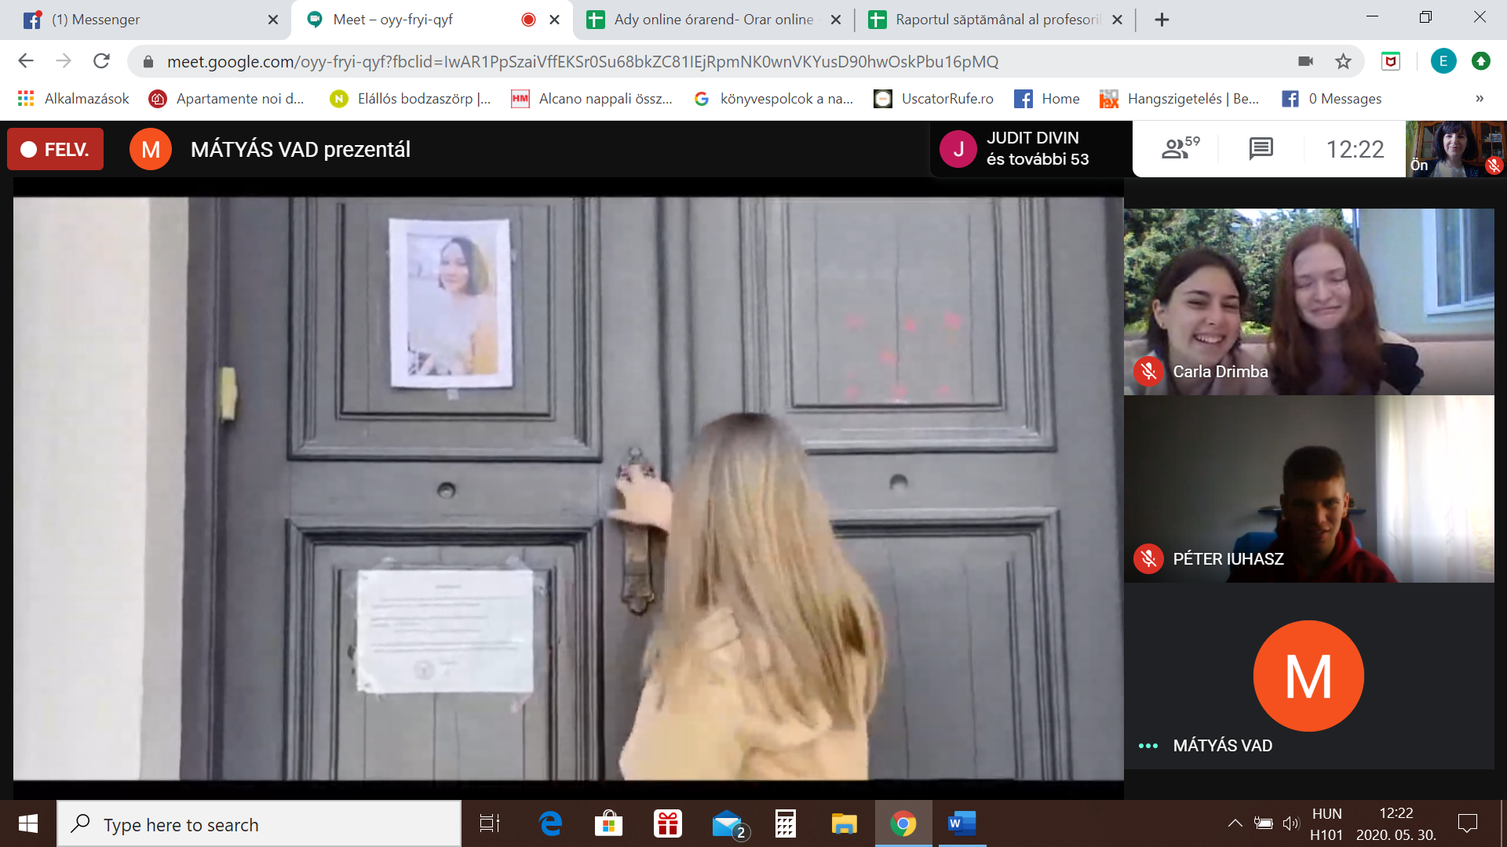1507x847 pixels.
Task: Click the muted mic icon on the Carla Drimba tile
Action: click(x=1148, y=371)
